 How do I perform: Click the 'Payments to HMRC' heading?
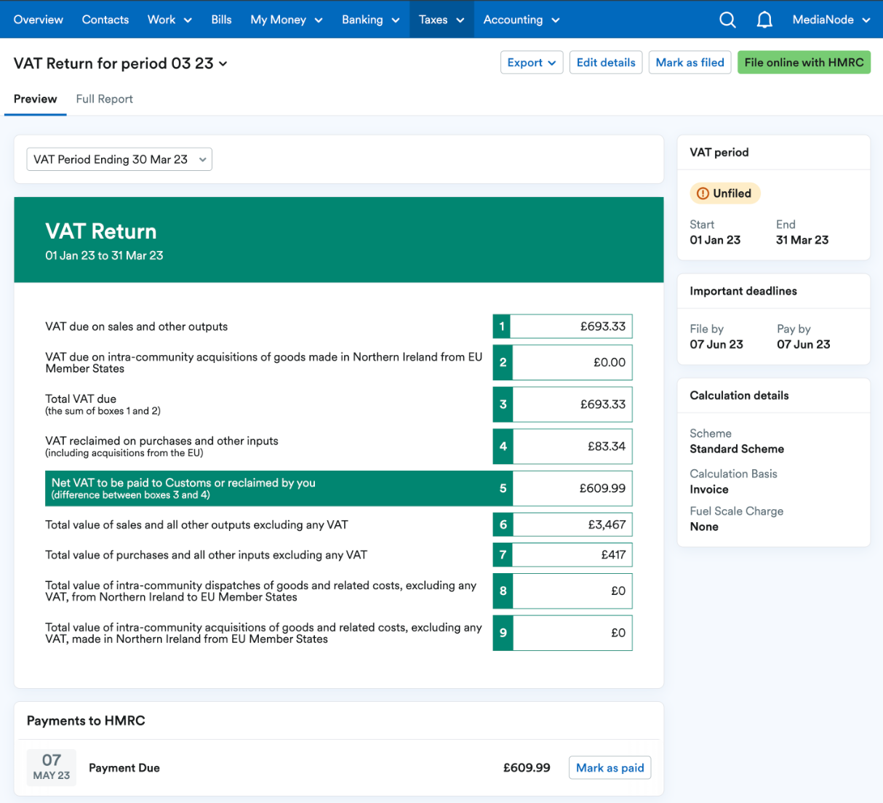pos(86,721)
